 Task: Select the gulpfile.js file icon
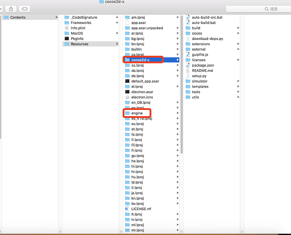point(188,55)
